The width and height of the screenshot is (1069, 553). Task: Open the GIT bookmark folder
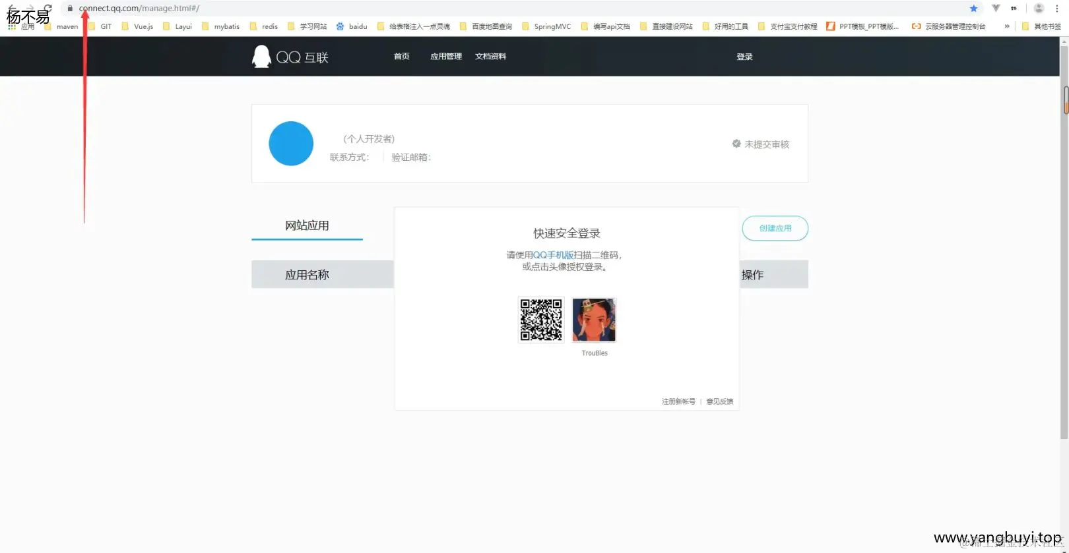click(x=100, y=26)
